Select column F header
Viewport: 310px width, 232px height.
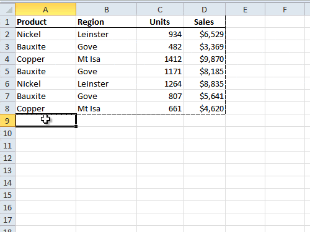[285, 9]
